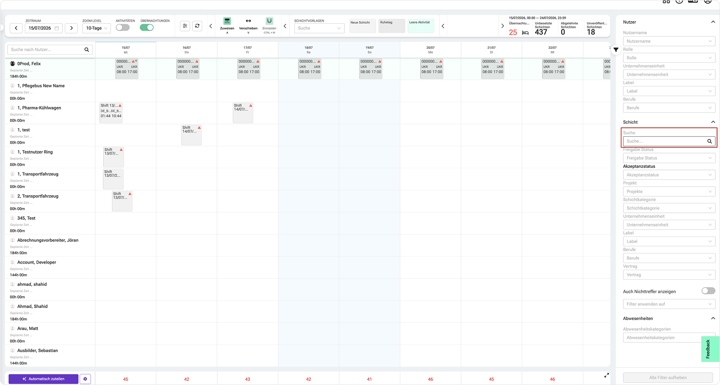Open the green Feedback tab
Screen dimensions: 720x385
710,349
